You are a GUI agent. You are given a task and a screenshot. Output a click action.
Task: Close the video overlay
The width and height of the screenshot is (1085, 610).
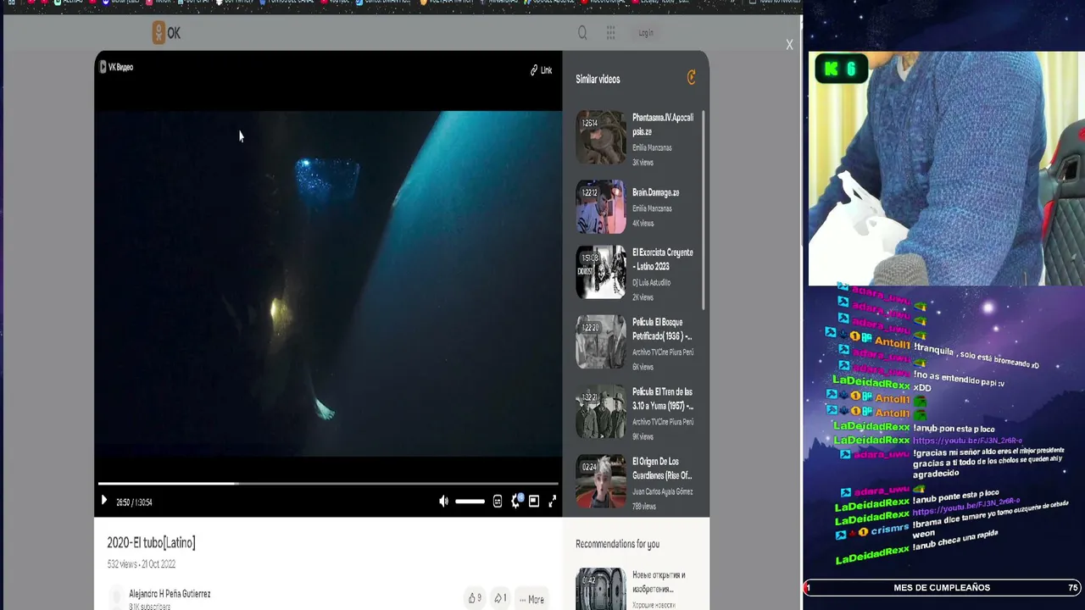tap(789, 45)
